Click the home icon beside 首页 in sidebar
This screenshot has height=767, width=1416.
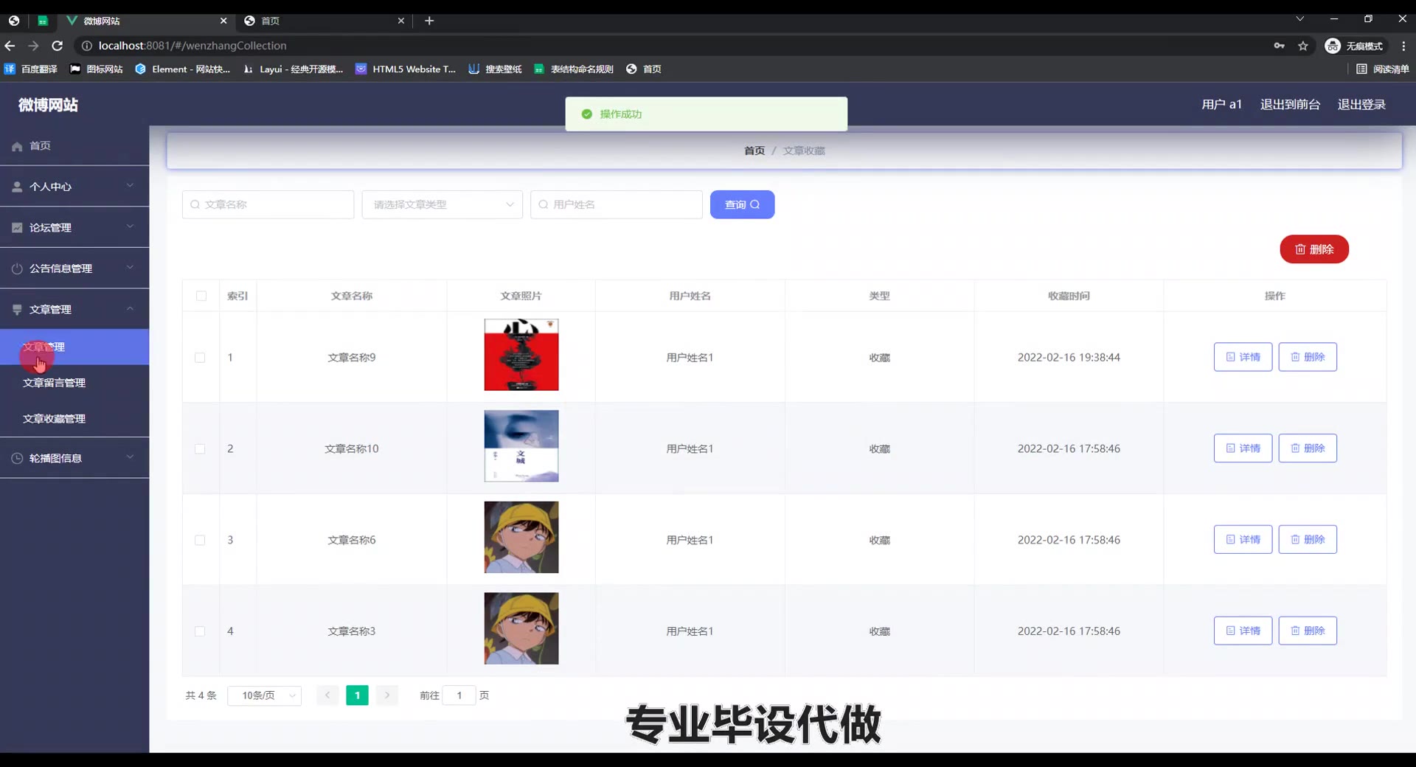[x=17, y=146]
